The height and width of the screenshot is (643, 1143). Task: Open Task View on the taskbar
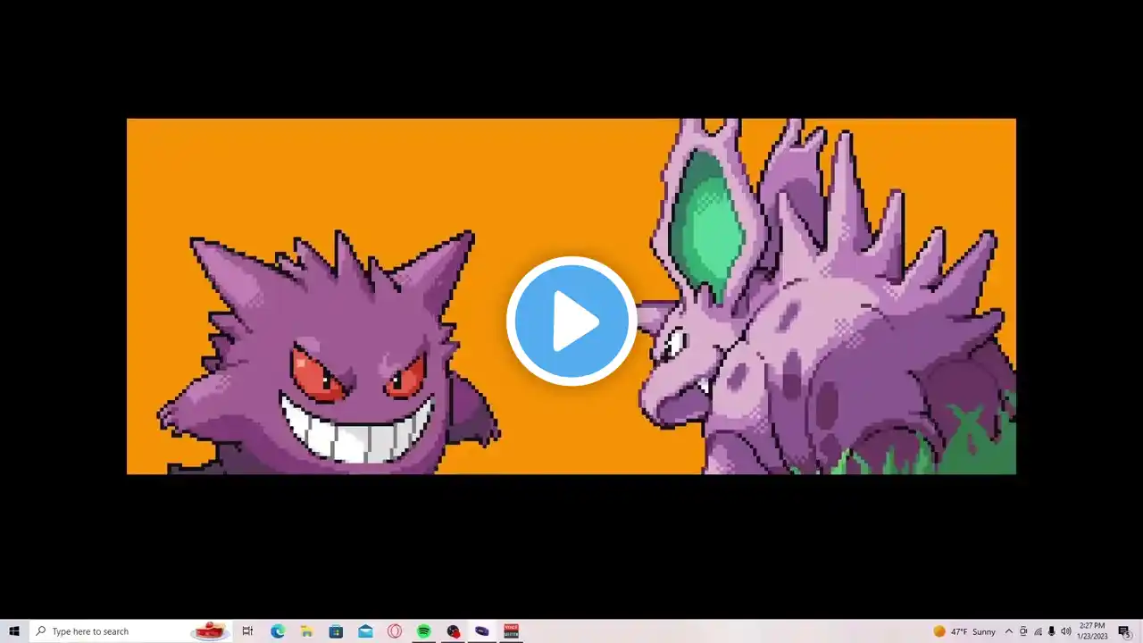click(x=247, y=631)
